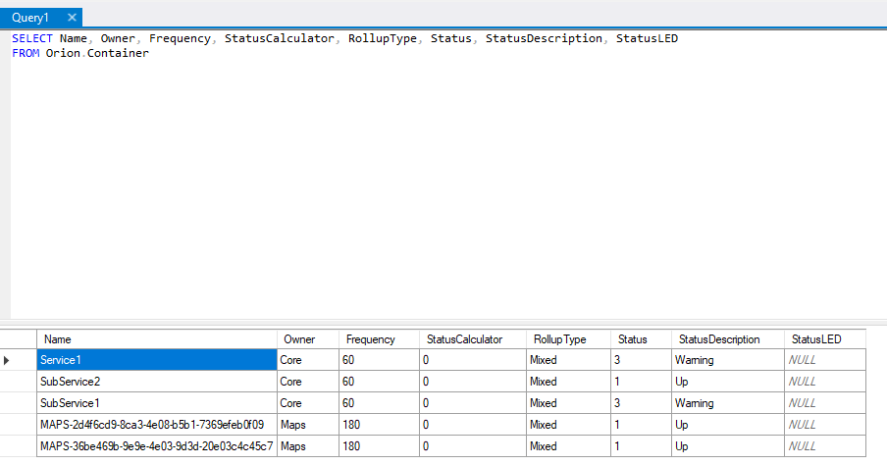This screenshot has width=887, height=465.
Task: Click row header of SubService1 row
Action: (18, 403)
